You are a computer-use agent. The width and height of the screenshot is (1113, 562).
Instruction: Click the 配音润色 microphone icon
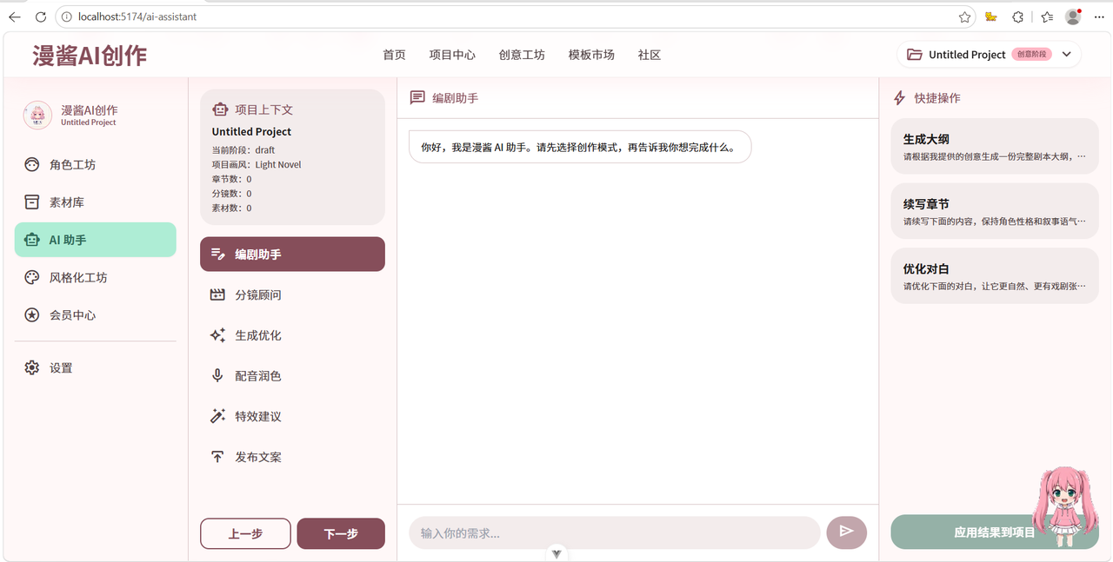click(218, 376)
